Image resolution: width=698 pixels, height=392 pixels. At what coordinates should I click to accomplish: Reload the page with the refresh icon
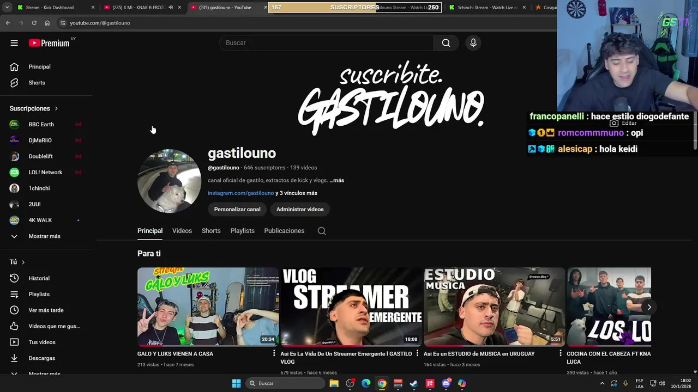pyautogui.click(x=34, y=23)
